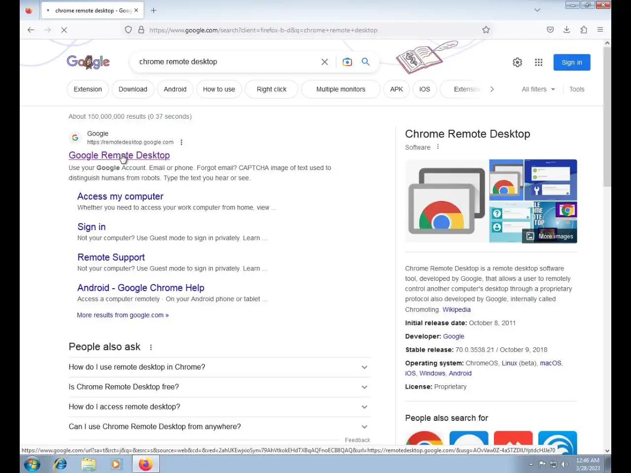The width and height of the screenshot is (631, 473).
Task: Open the All filters dropdown
Action: 538,89
